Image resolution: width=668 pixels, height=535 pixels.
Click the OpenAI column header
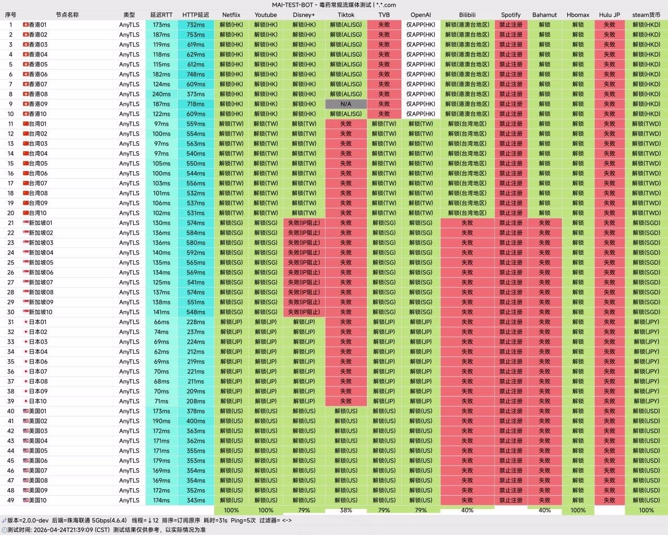[421, 15]
